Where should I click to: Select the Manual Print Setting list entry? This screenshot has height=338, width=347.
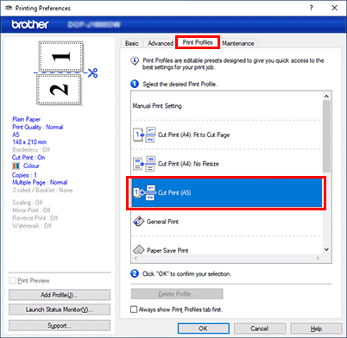[x=226, y=105]
